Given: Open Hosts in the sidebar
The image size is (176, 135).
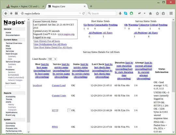Looking at the screenshot, I should 8,48.
